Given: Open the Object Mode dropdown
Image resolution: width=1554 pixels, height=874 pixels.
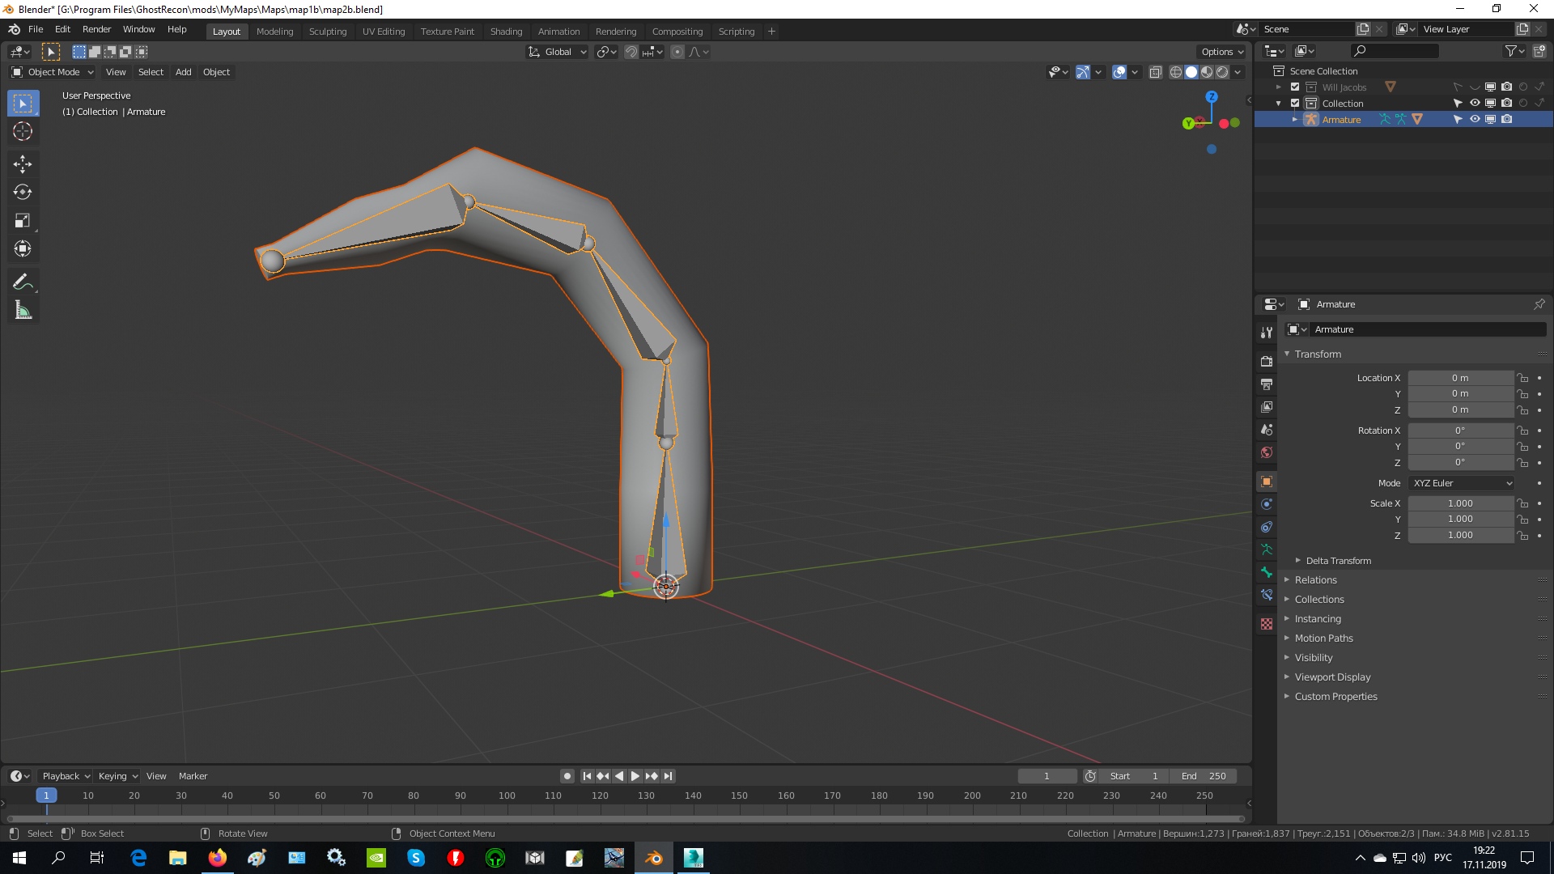Looking at the screenshot, I should 53,72.
